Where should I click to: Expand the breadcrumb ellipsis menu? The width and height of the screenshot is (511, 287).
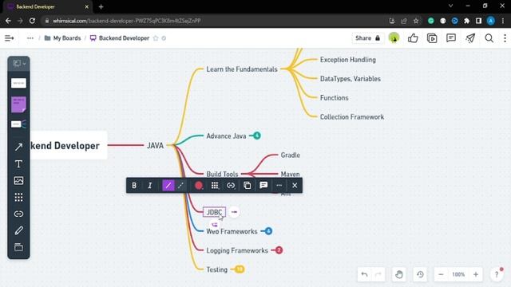[x=30, y=38]
